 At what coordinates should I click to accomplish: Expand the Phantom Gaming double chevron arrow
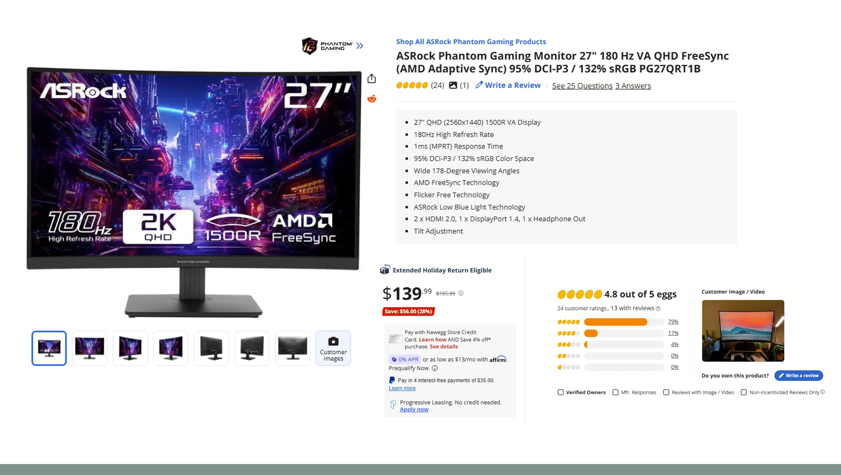tap(359, 46)
